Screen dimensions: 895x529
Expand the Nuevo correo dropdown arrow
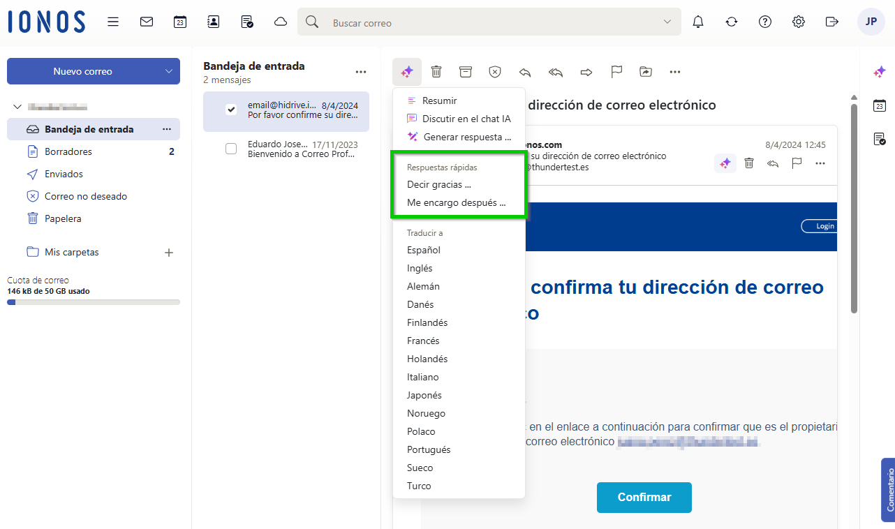pos(168,71)
